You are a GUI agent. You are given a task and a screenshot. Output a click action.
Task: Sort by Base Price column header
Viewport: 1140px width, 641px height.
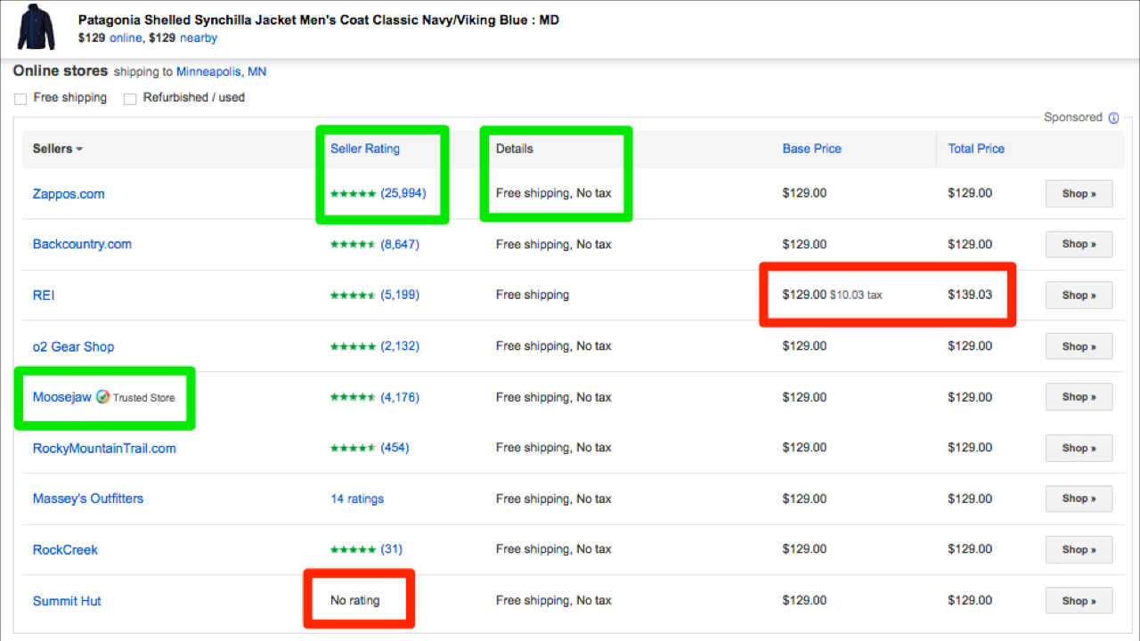click(812, 149)
